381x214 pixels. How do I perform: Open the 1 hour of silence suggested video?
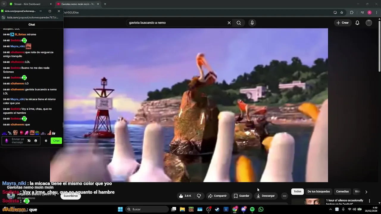click(x=345, y=202)
